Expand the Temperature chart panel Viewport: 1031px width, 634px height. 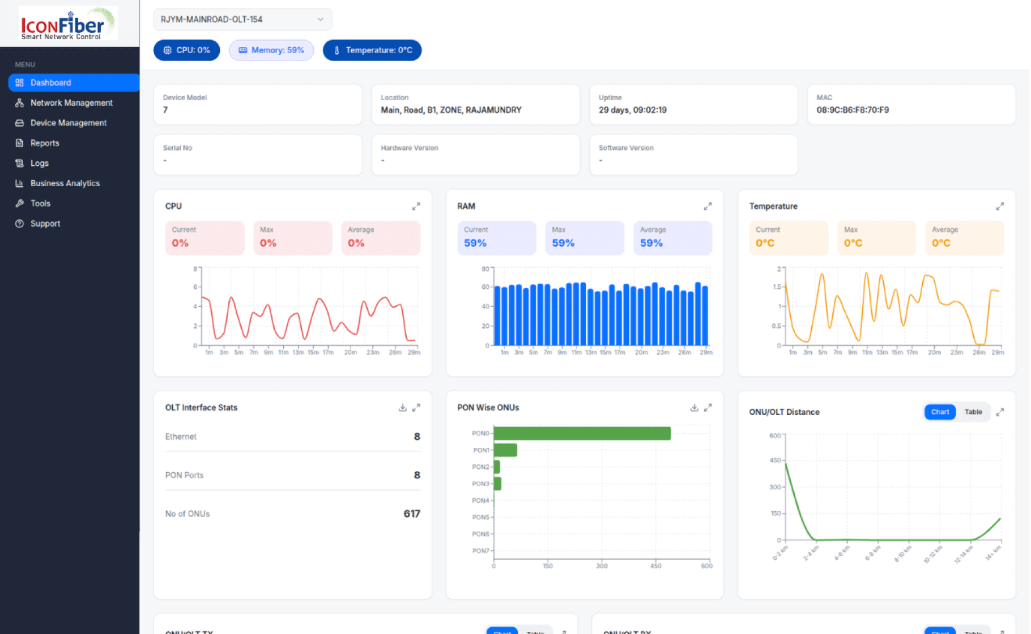1000,207
